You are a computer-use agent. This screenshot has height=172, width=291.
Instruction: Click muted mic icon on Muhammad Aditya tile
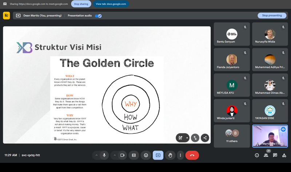click(x=283, y=53)
